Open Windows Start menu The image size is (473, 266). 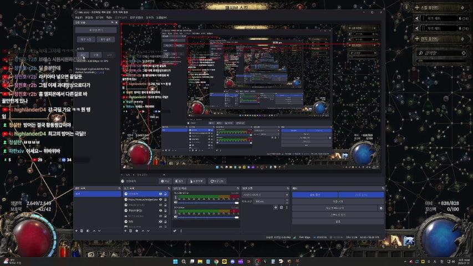tap(175, 262)
